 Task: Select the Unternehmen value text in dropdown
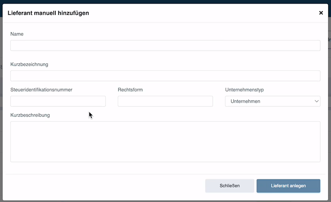click(245, 101)
